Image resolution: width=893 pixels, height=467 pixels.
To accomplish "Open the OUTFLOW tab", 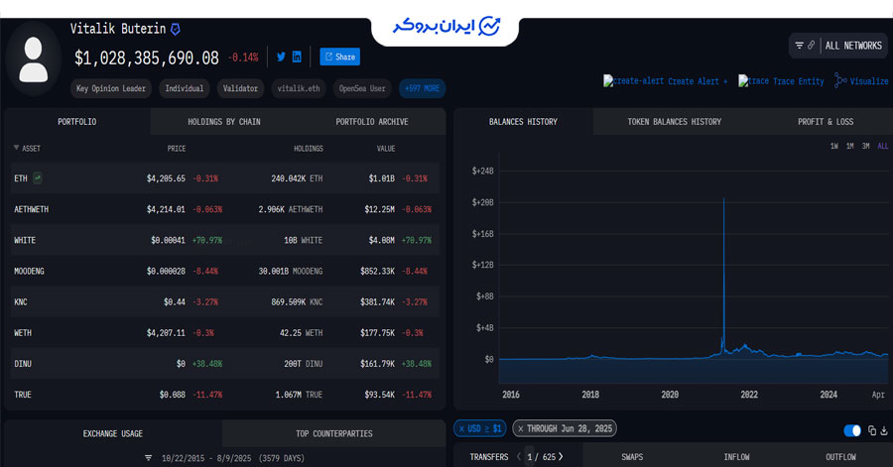I will pos(840,457).
